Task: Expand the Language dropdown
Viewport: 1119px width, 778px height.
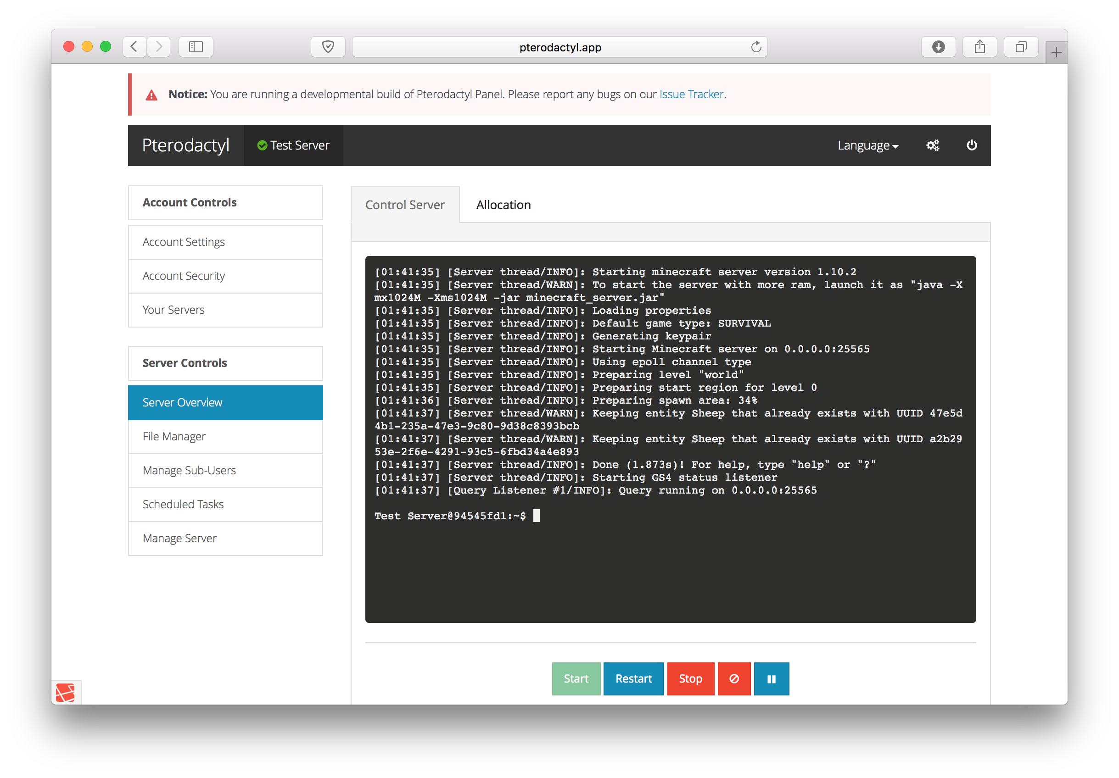Action: click(867, 145)
